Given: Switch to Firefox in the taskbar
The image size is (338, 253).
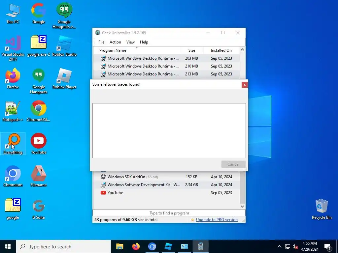Looking at the screenshot, I should tap(136, 246).
